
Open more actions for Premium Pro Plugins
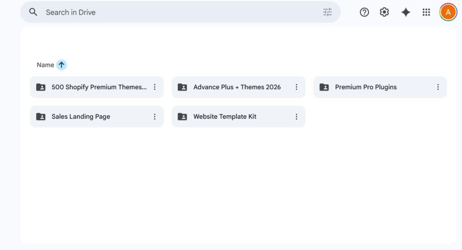tap(438, 87)
